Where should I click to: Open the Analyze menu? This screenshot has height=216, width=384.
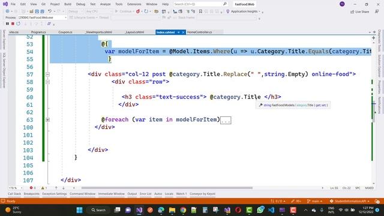click(x=106, y=4)
